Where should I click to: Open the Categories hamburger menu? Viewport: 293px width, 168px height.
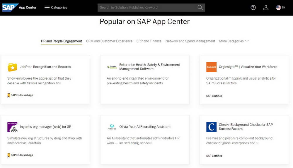click(47, 8)
